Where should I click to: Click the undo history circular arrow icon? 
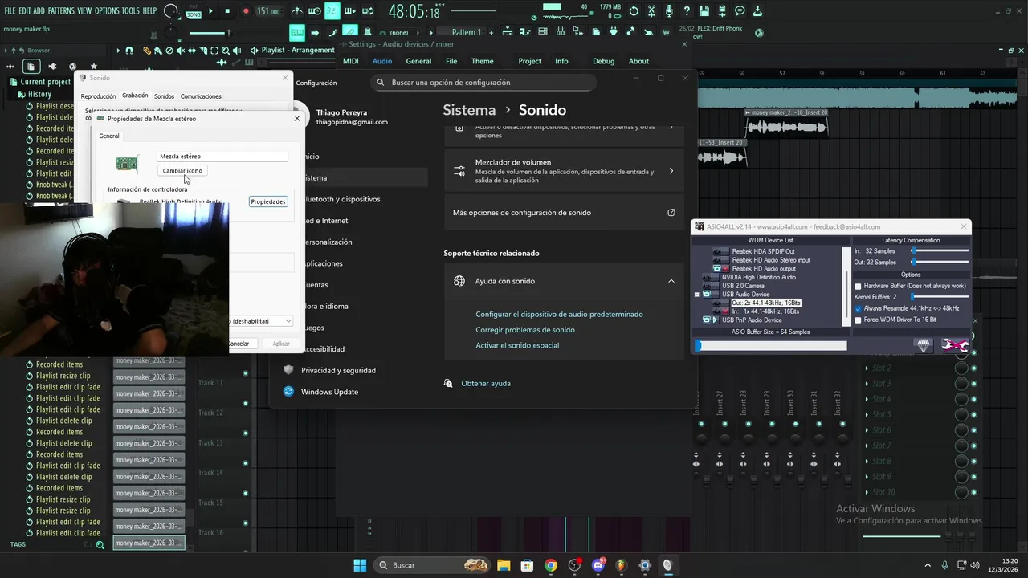coord(634,11)
